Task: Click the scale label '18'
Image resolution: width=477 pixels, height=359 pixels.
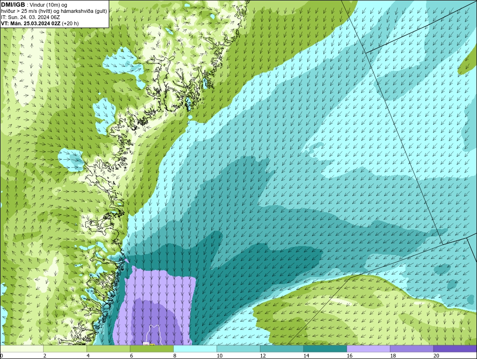Action: 393,356
